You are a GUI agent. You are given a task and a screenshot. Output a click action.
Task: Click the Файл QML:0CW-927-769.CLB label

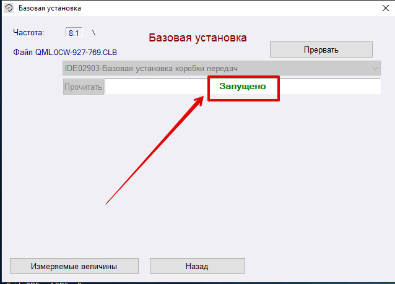click(x=65, y=53)
